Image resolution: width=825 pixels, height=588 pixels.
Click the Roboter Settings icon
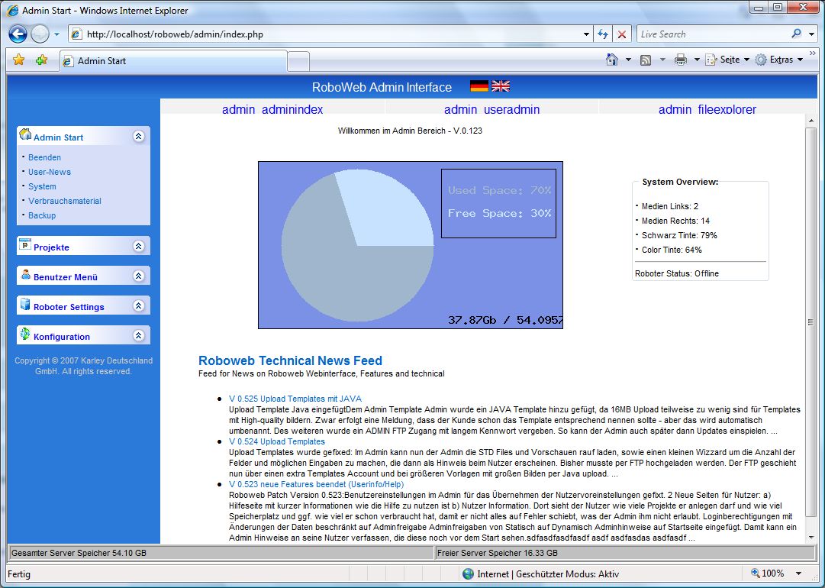pos(25,304)
